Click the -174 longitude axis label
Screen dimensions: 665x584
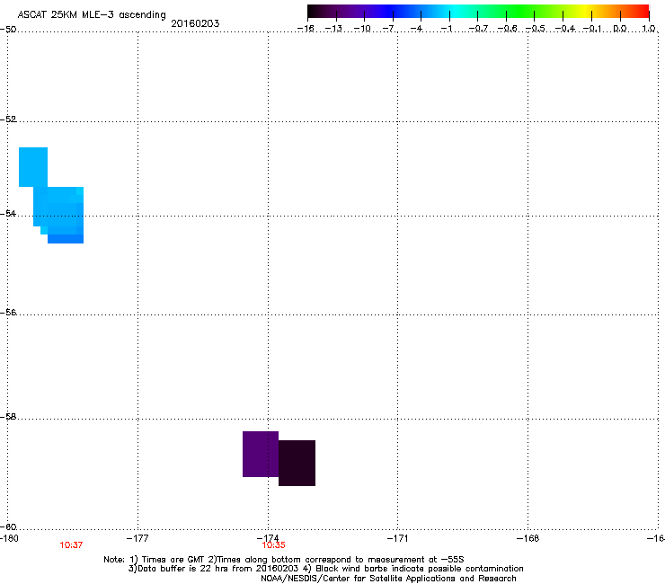coord(268,538)
